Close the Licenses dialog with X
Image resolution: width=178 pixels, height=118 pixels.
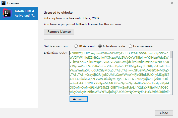click(x=172, y=3)
